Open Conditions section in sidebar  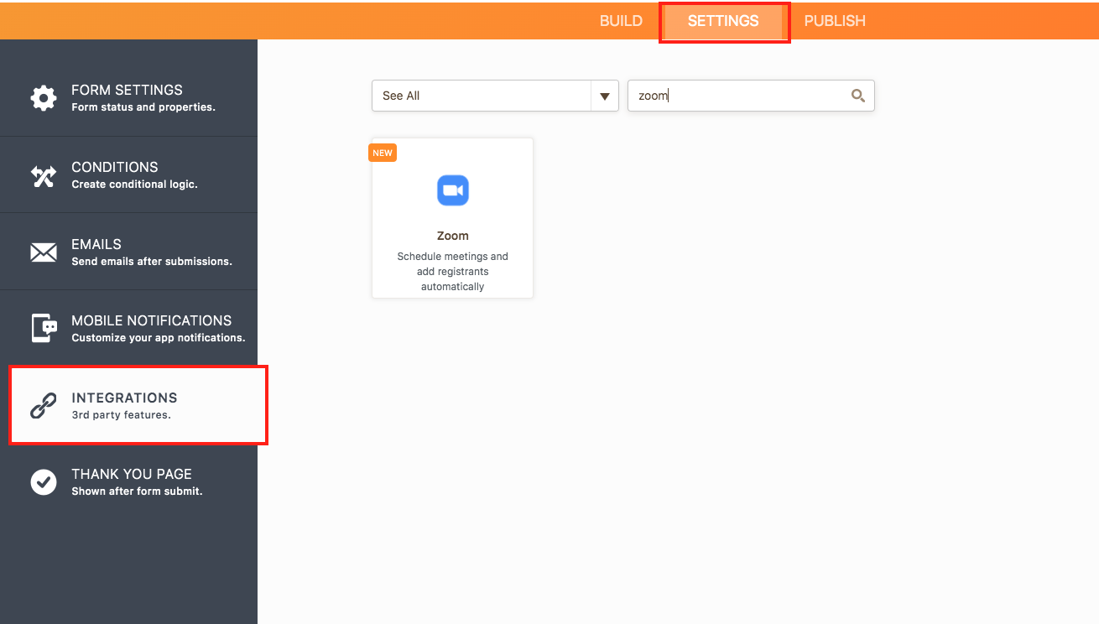tap(128, 175)
